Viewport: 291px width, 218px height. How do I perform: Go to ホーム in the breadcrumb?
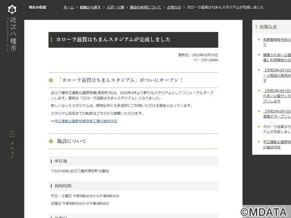pos(68,7)
